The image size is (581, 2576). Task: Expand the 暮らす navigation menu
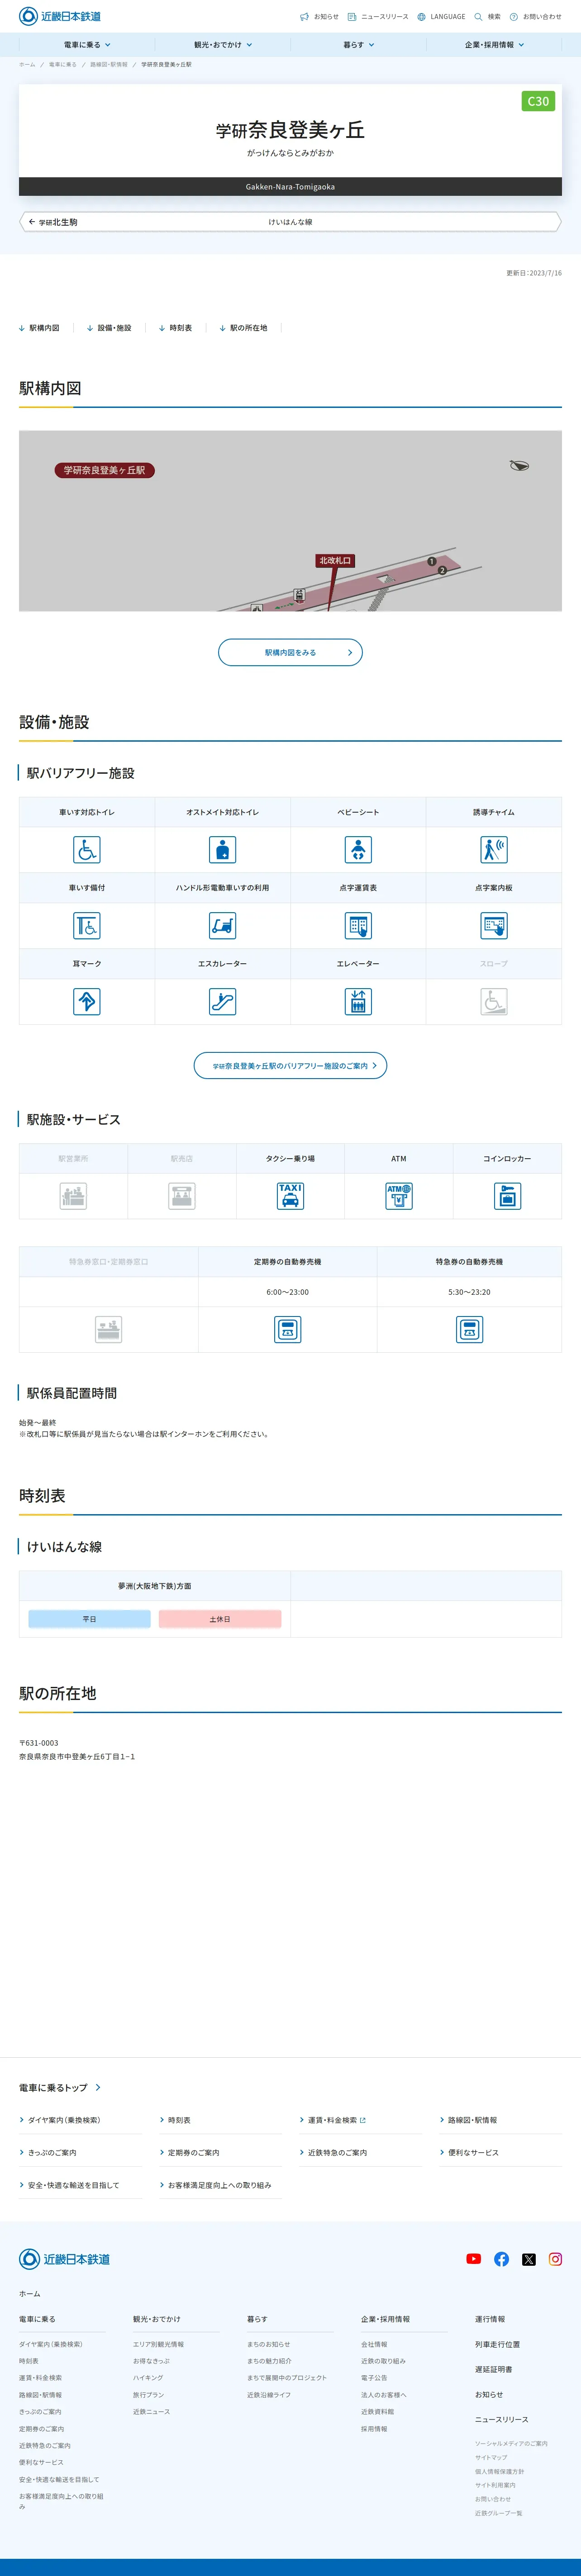point(358,45)
